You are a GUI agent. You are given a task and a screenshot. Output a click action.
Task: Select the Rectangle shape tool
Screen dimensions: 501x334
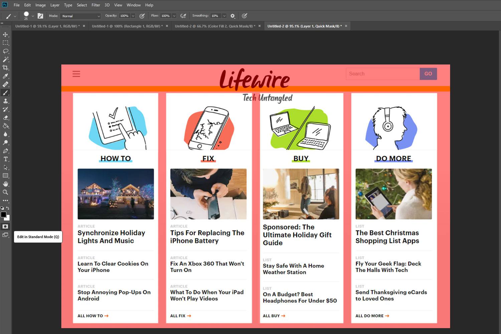5,176
